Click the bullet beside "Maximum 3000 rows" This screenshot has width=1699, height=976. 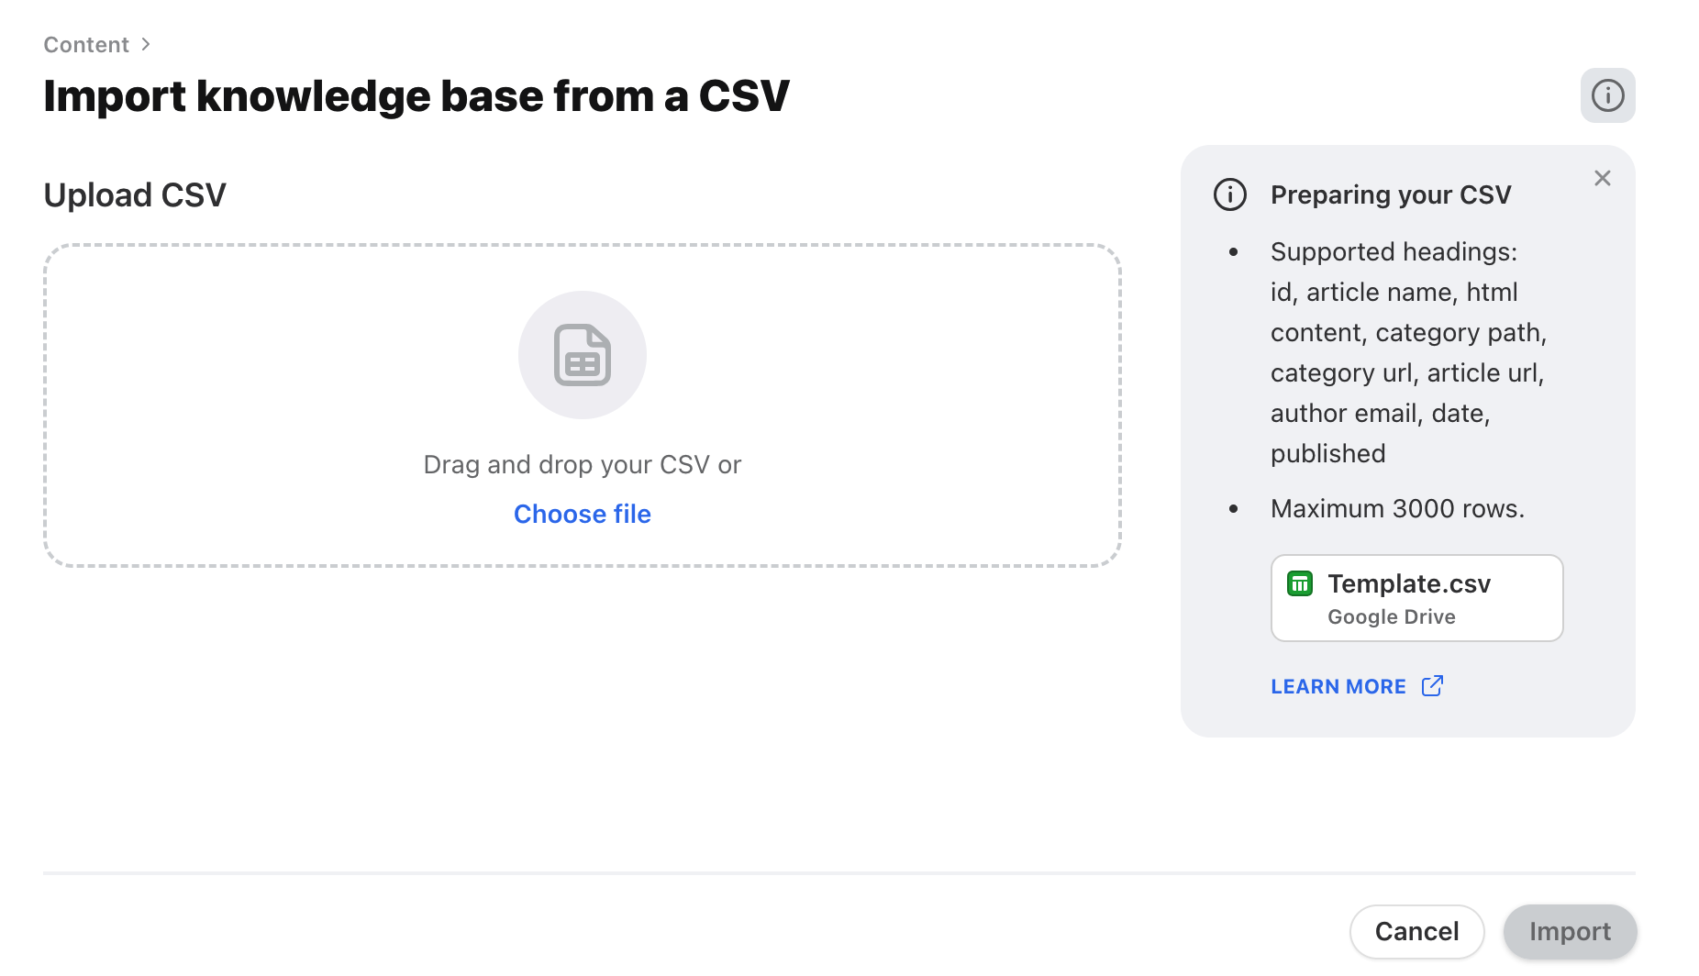(x=1234, y=510)
